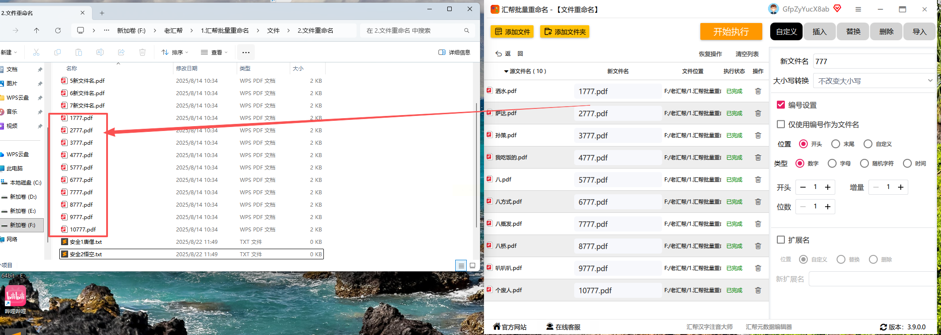Open the hamburger menu in the rename app
Image resolution: width=941 pixels, height=335 pixels.
pos(858,9)
